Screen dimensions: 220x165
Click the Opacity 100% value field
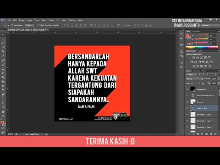tap(214, 79)
